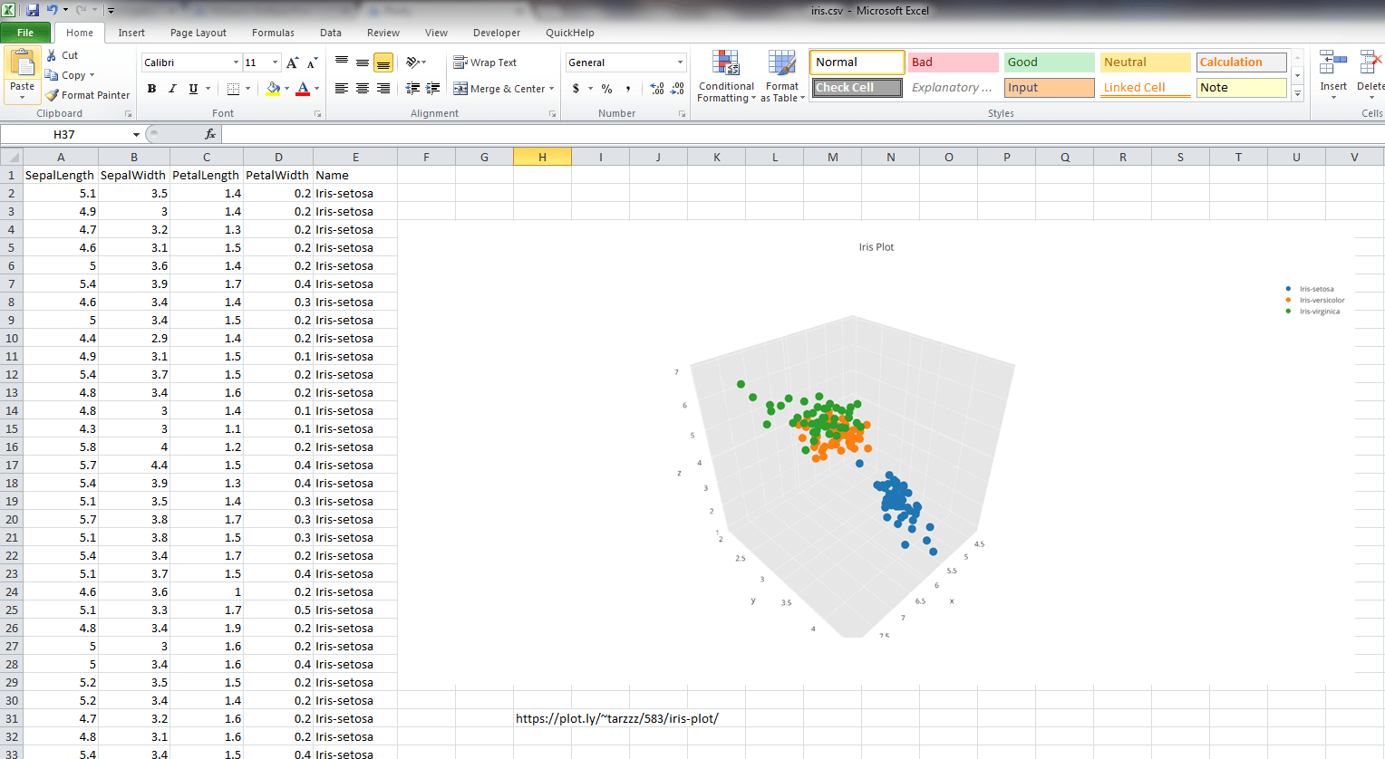This screenshot has height=759, width=1385.
Task: Increase cell indent
Action: click(x=433, y=89)
